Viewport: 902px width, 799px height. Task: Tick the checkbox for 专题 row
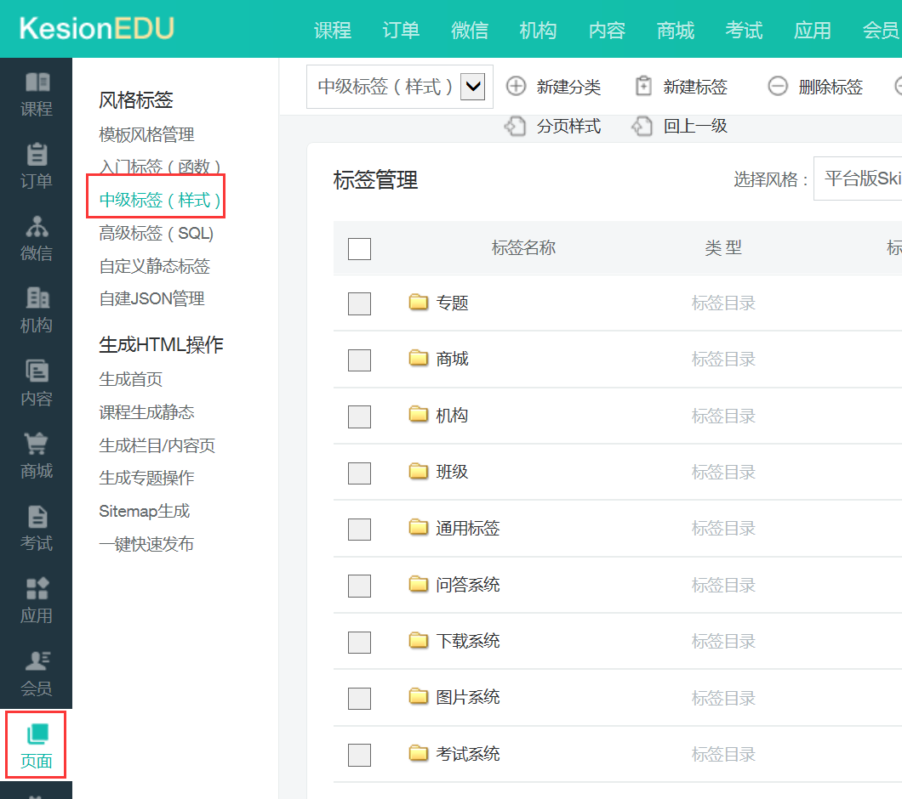pos(359,303)
